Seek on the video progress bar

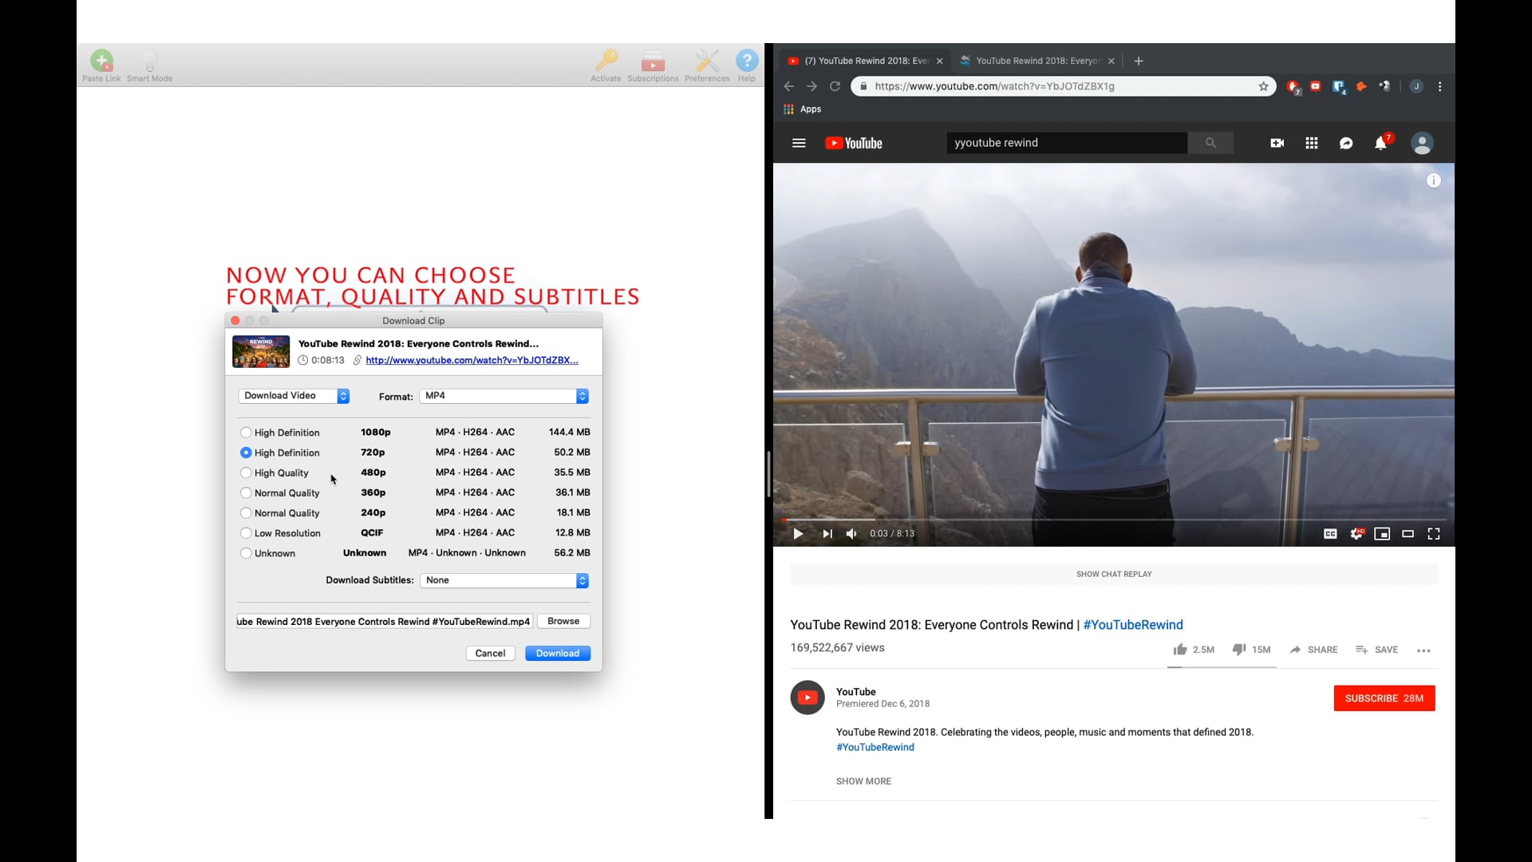(x=1114, y=520)
